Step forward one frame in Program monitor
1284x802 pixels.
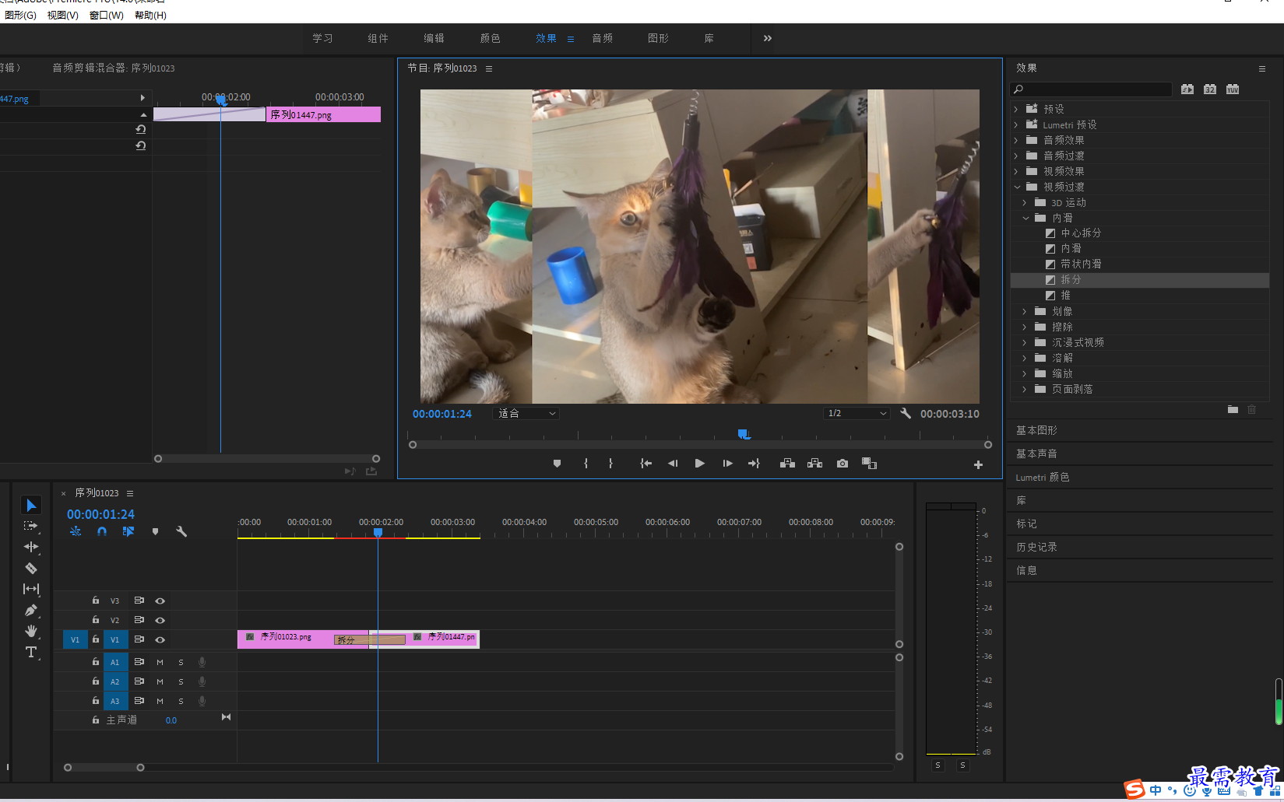click(x=727, y=464)
